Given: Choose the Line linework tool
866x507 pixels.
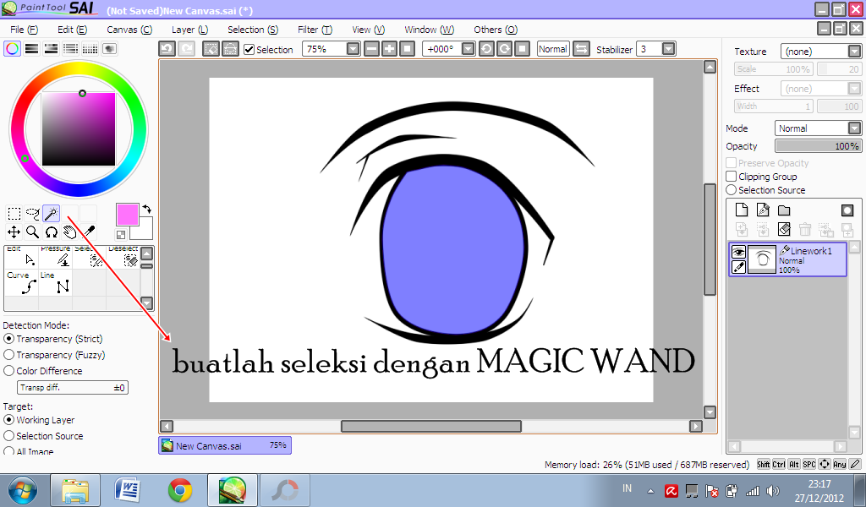Looking at the screenshot, I should tap(56, 282).
